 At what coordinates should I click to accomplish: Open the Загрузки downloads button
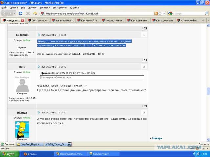[8, 144]
